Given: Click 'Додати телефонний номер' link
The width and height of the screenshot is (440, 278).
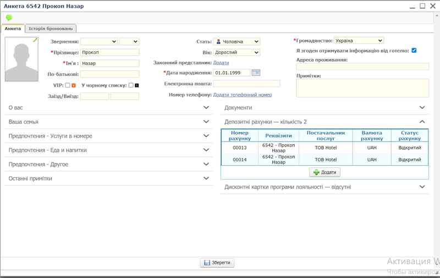Looking at the screenshot, I should pyautogui.click(x=238, y=95).
